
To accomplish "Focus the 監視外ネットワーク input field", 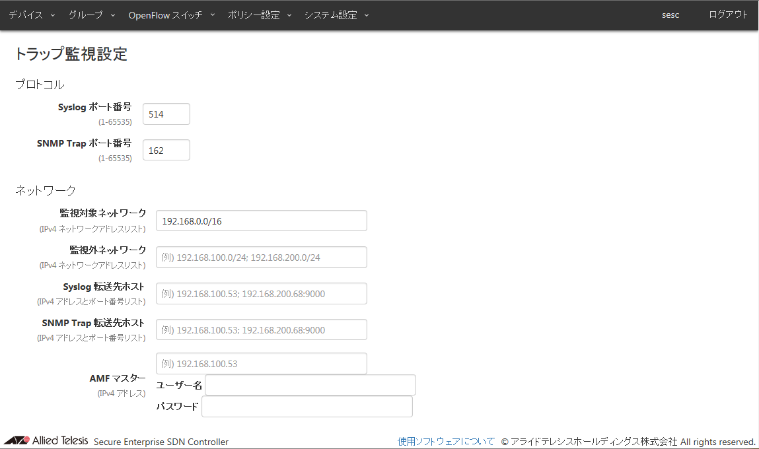I will [x=261, y=258].
